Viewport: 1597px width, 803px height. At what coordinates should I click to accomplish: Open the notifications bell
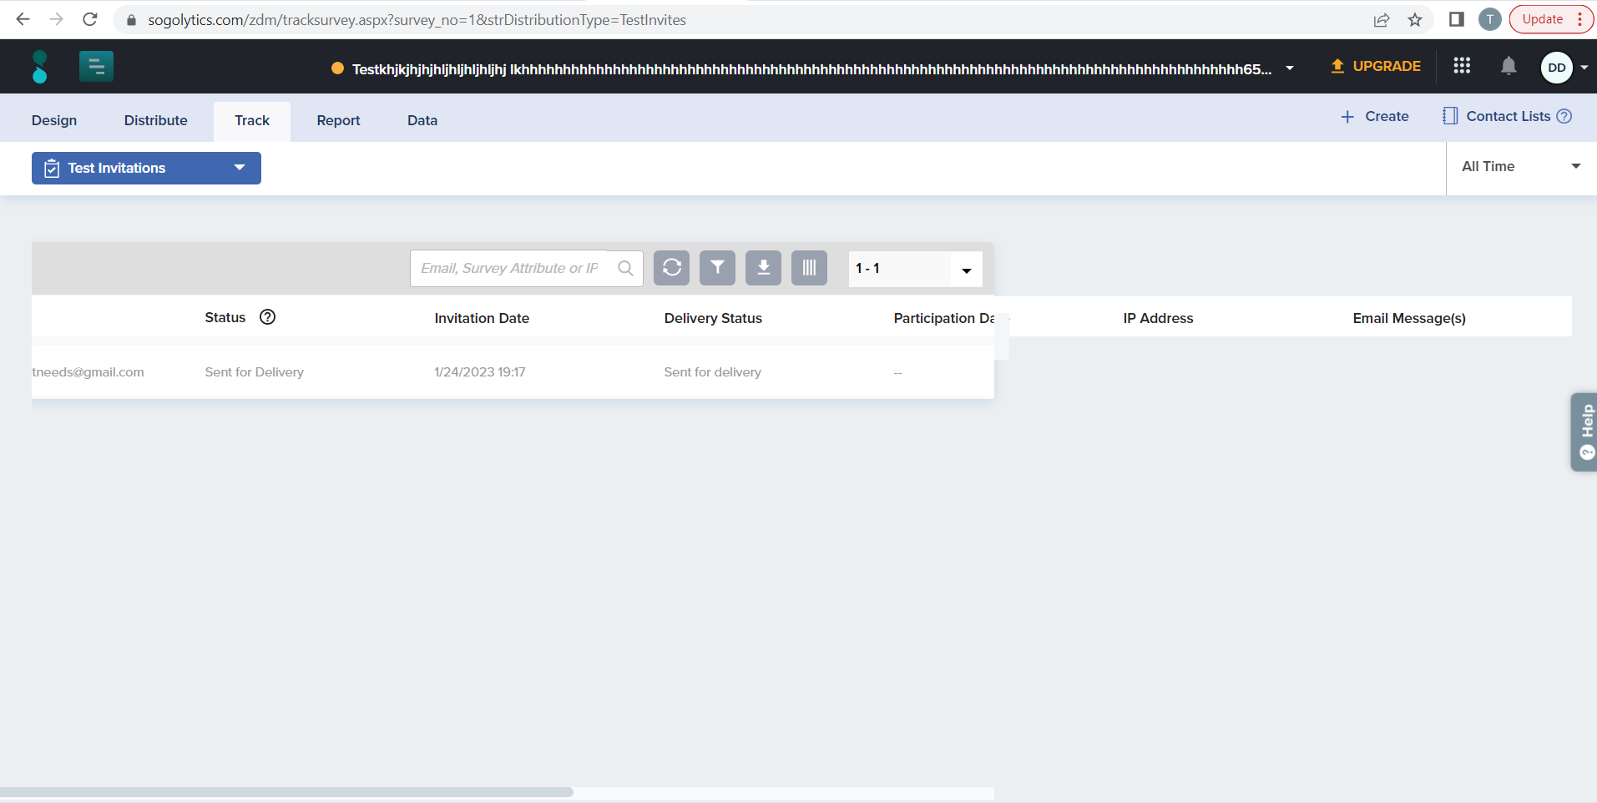coord(1509,66)
